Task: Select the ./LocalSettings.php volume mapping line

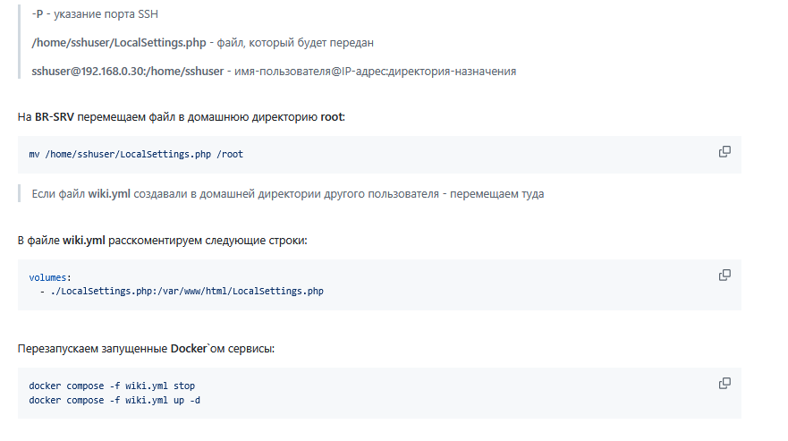Action: 182,291
